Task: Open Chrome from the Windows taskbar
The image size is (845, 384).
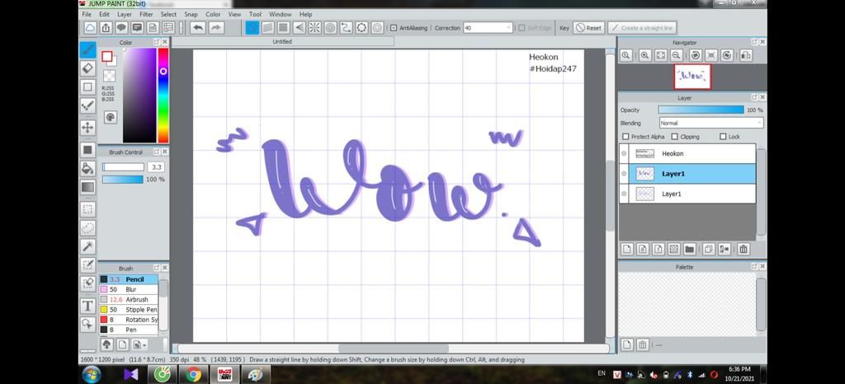Action: coord(193,374)
